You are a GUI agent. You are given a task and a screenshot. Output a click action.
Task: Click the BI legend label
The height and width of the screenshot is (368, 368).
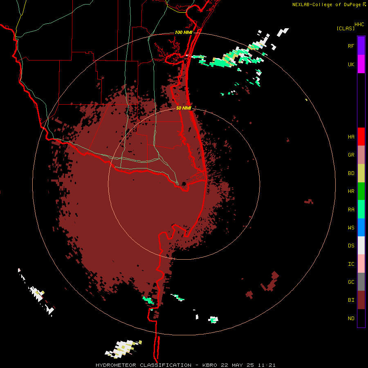coord(351,300)
